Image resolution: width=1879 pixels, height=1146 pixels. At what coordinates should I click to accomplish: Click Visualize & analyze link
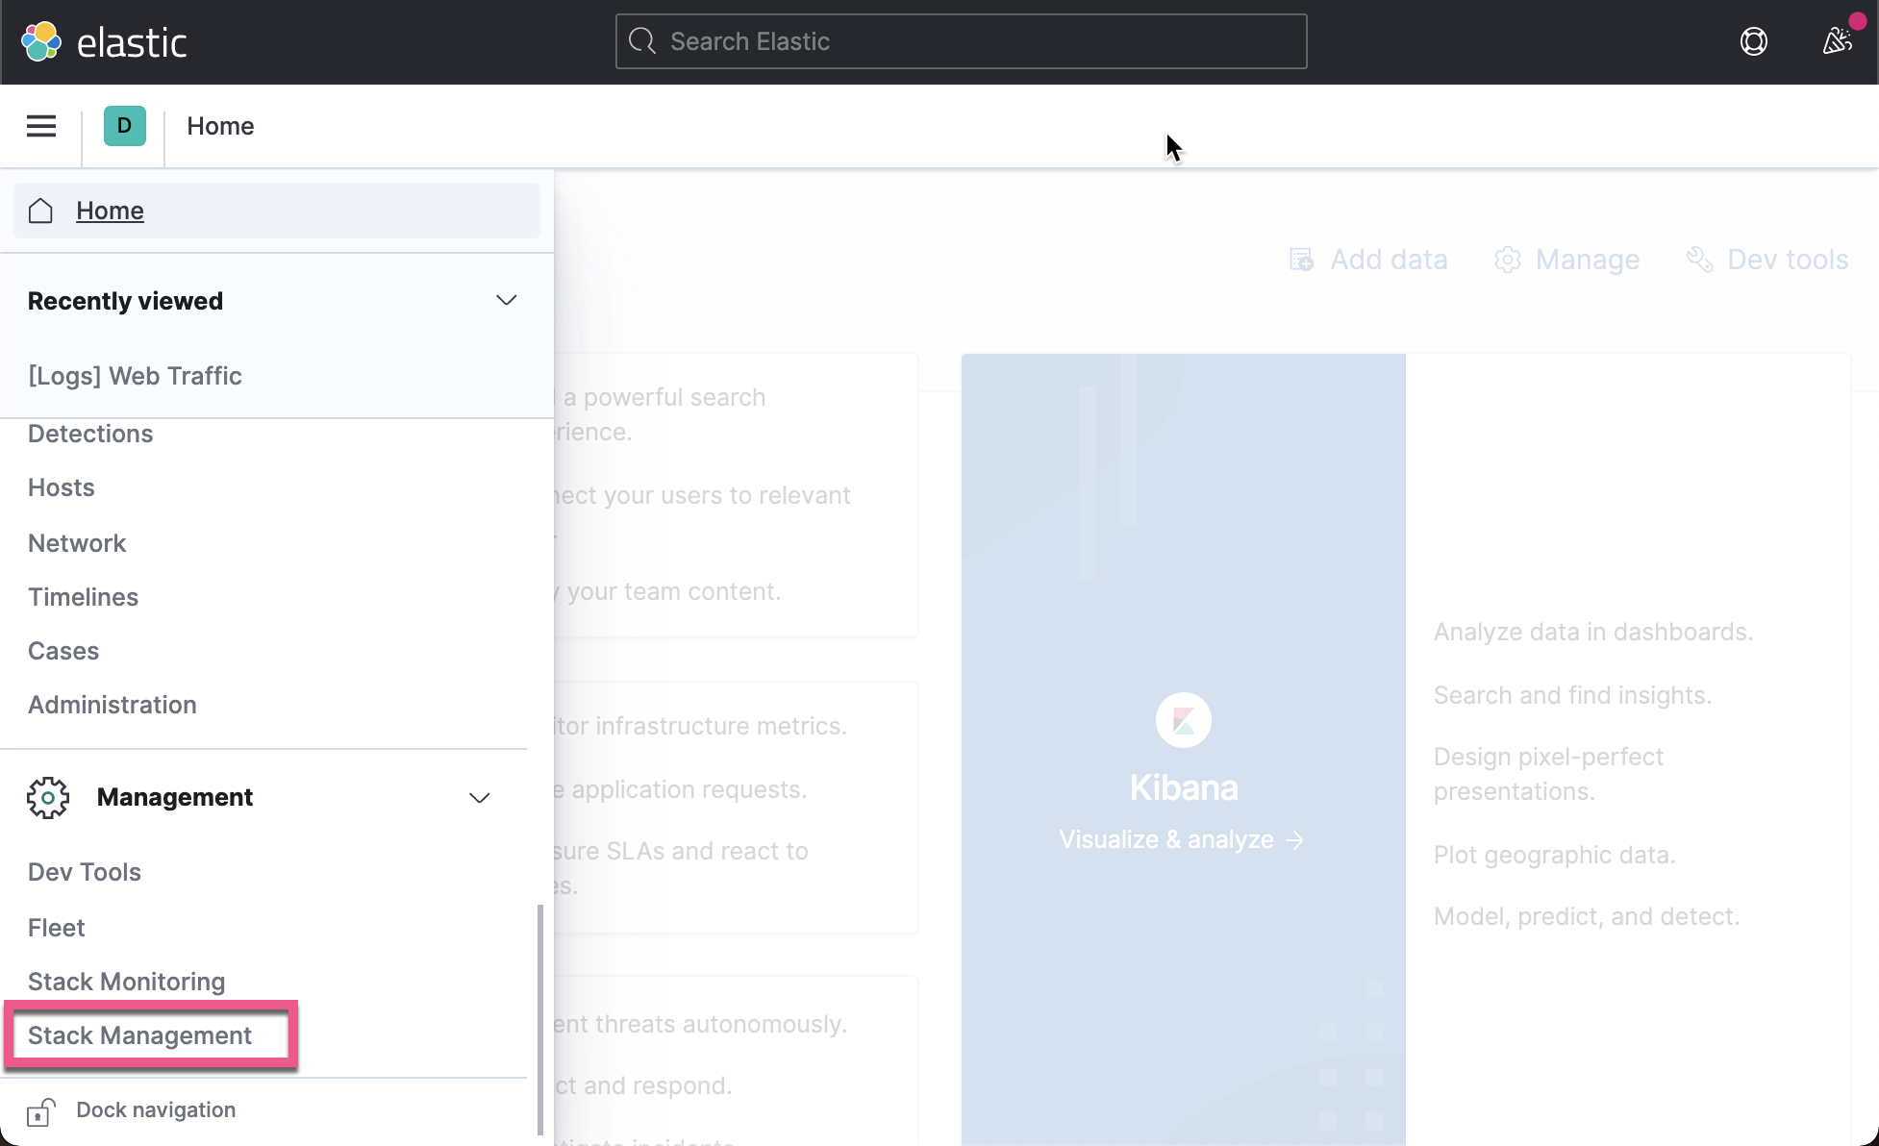click(1181, 839)
